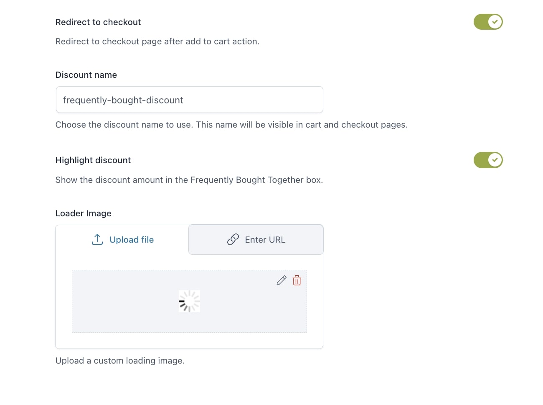543x405 pixels.
Task: Click the 'Show the discount amount' description
Action: click(x=189, y=180)
